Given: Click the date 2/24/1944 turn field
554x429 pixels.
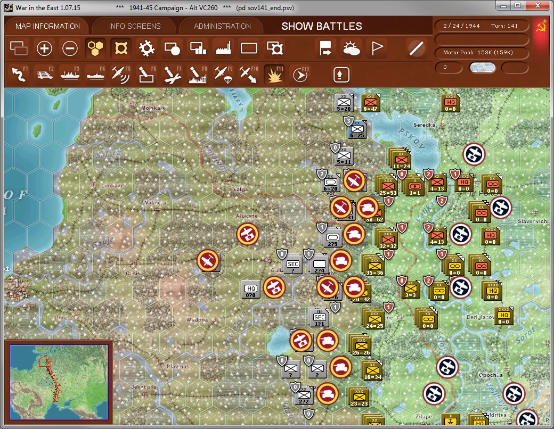Looking at the screenshot, I should tap(481, 26).
